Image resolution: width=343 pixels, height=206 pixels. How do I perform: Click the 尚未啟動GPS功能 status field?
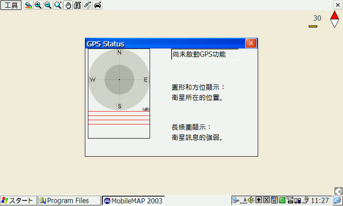coord(205,54)
